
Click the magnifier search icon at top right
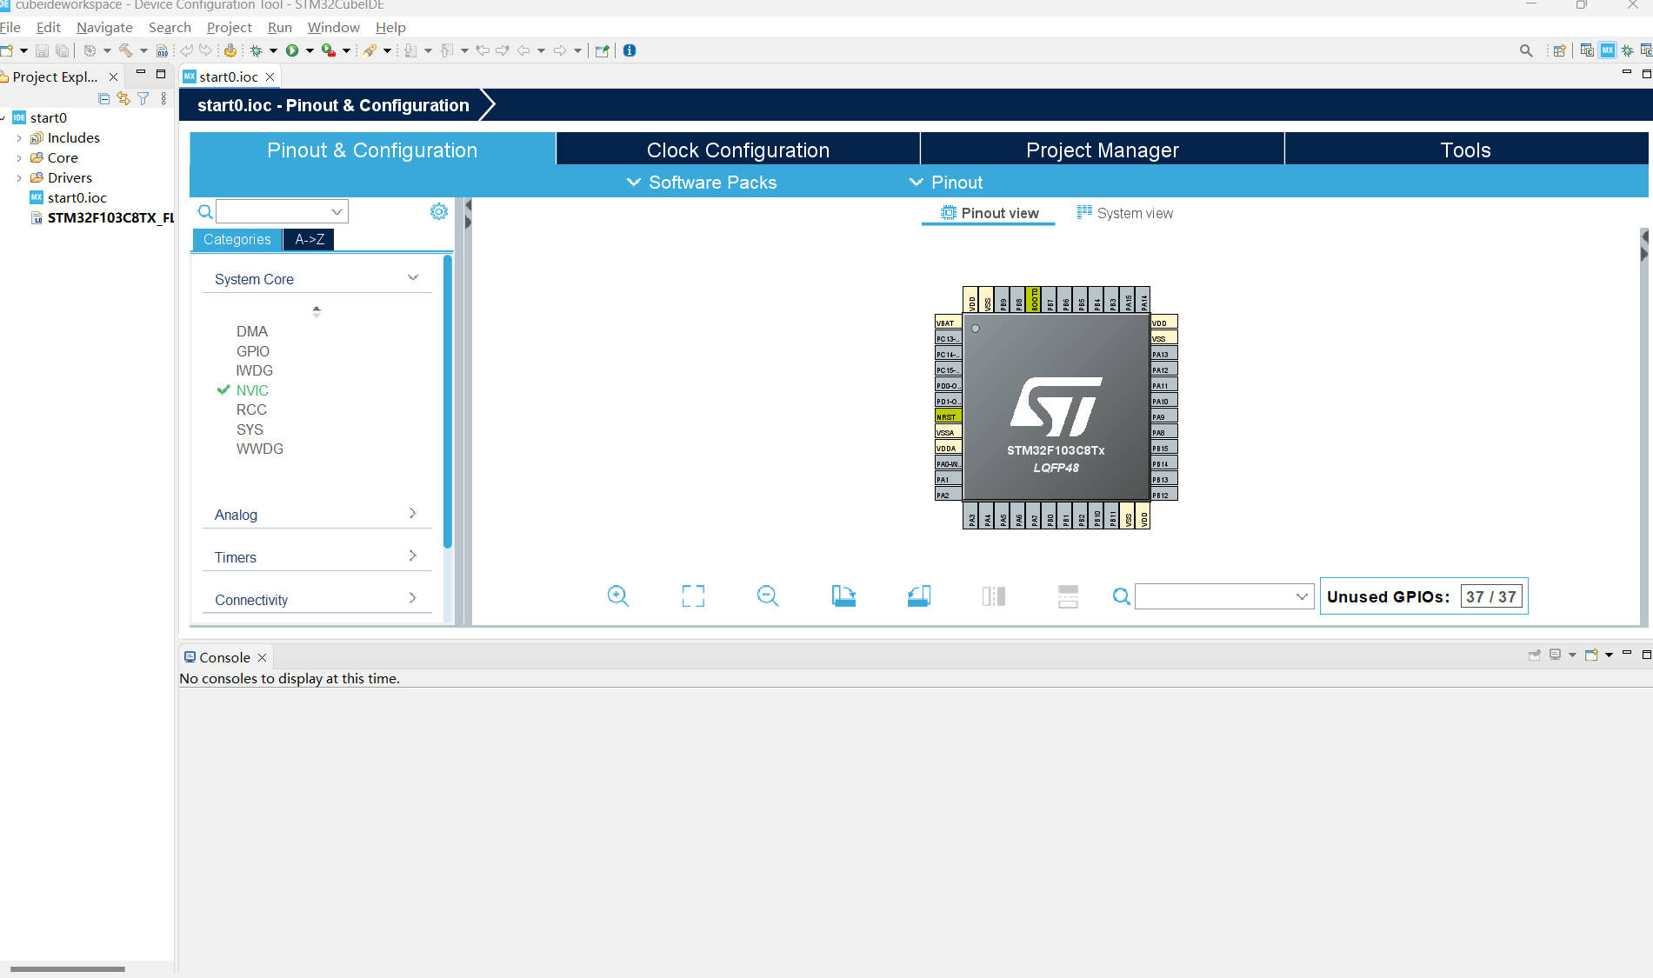(1526, 50)
